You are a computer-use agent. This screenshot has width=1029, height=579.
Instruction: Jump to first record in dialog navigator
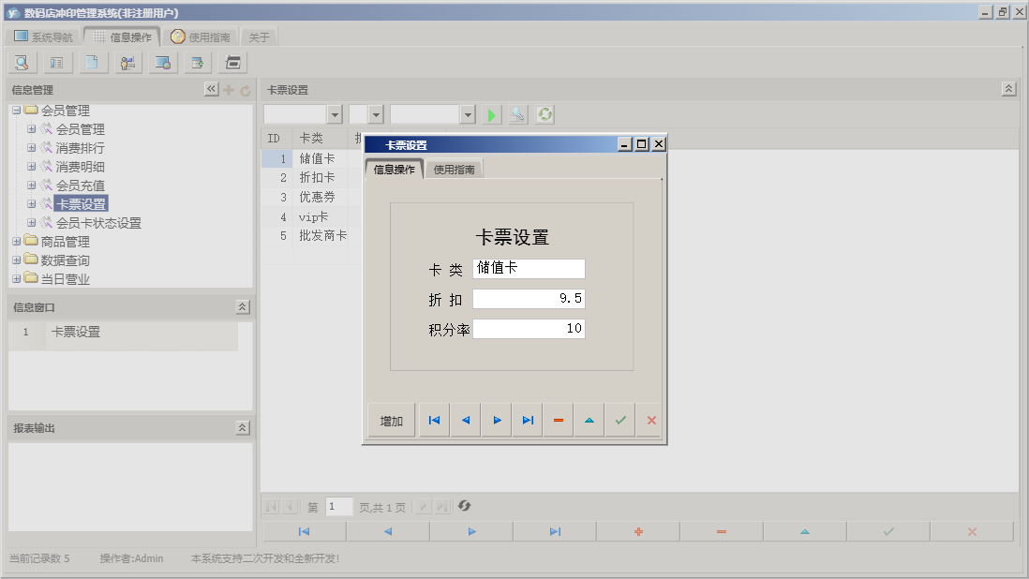click(434, 421)
